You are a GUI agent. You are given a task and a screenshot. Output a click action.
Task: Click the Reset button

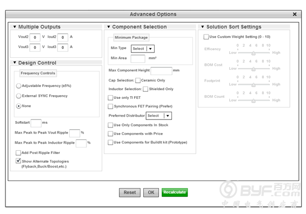tap(130, 192)
